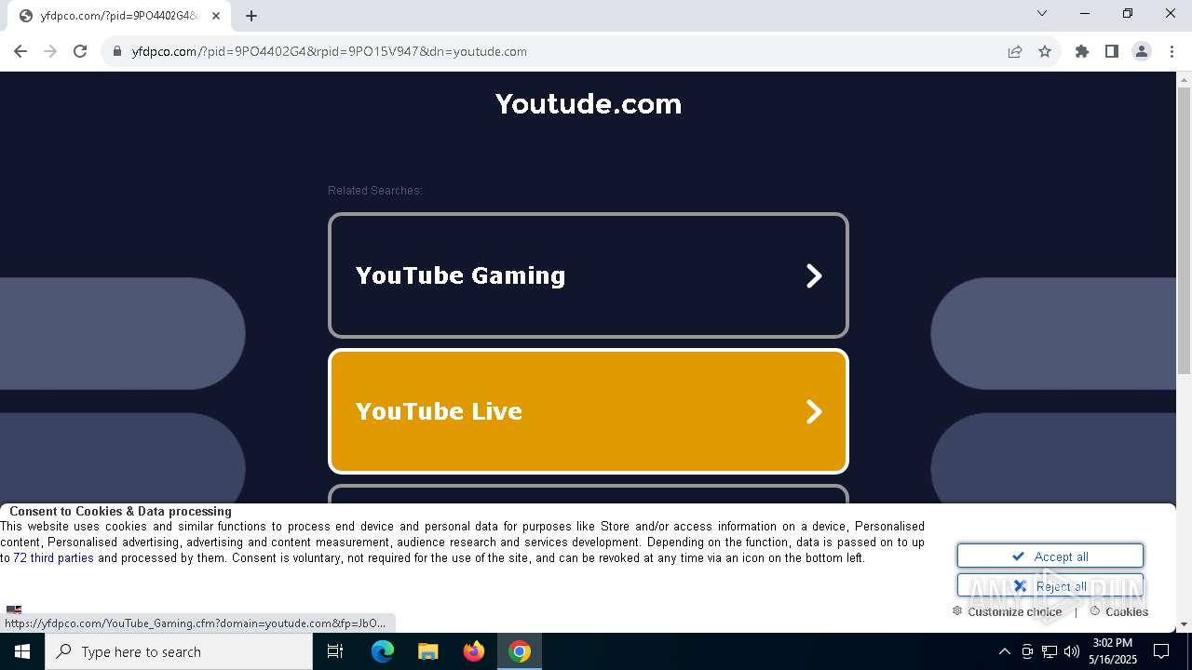The height and width of the screenshot is (670, 1192).
Task: Open Task View on the taskbar
Action: tap(335, 651)
